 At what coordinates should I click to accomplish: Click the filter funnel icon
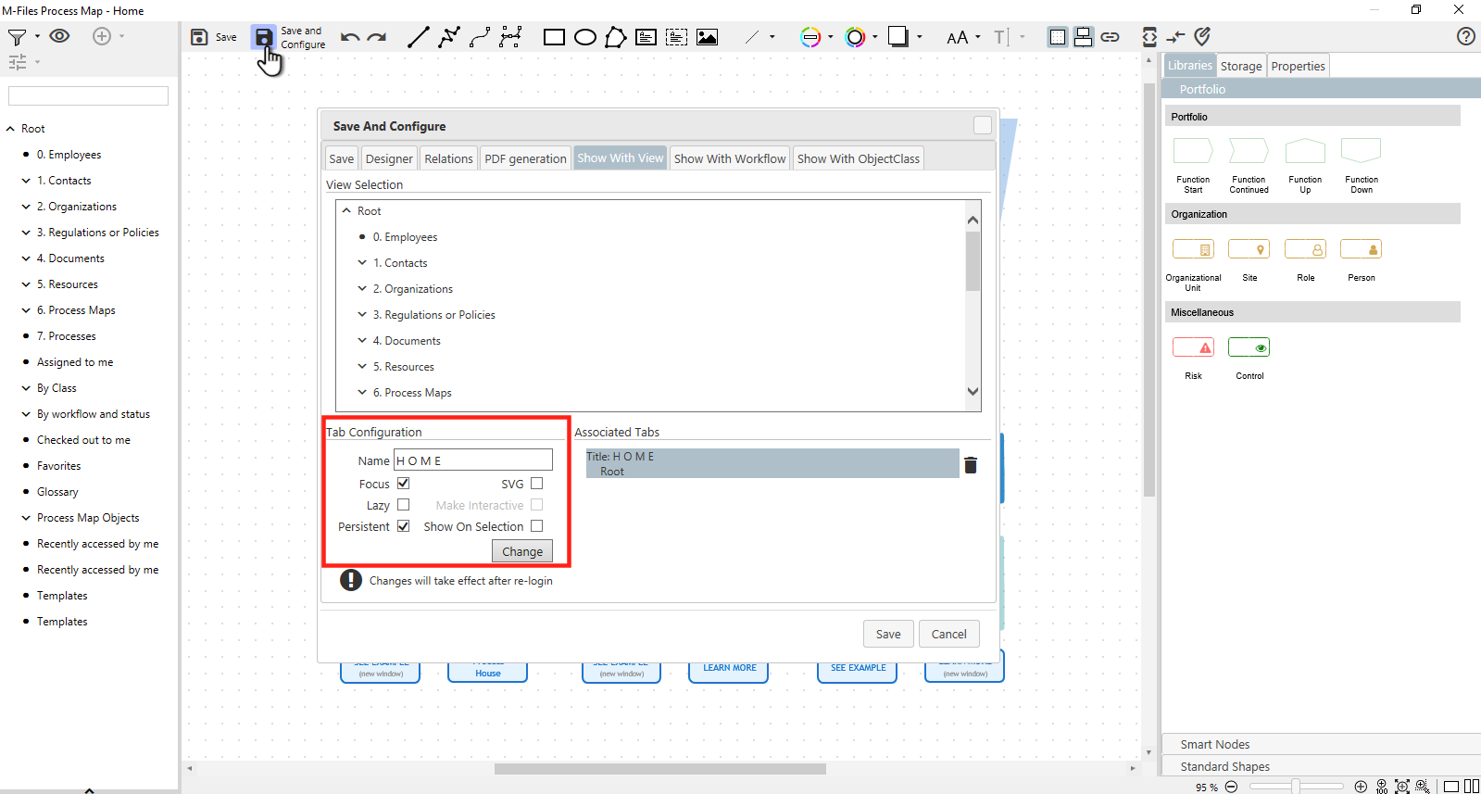point(17,37)
